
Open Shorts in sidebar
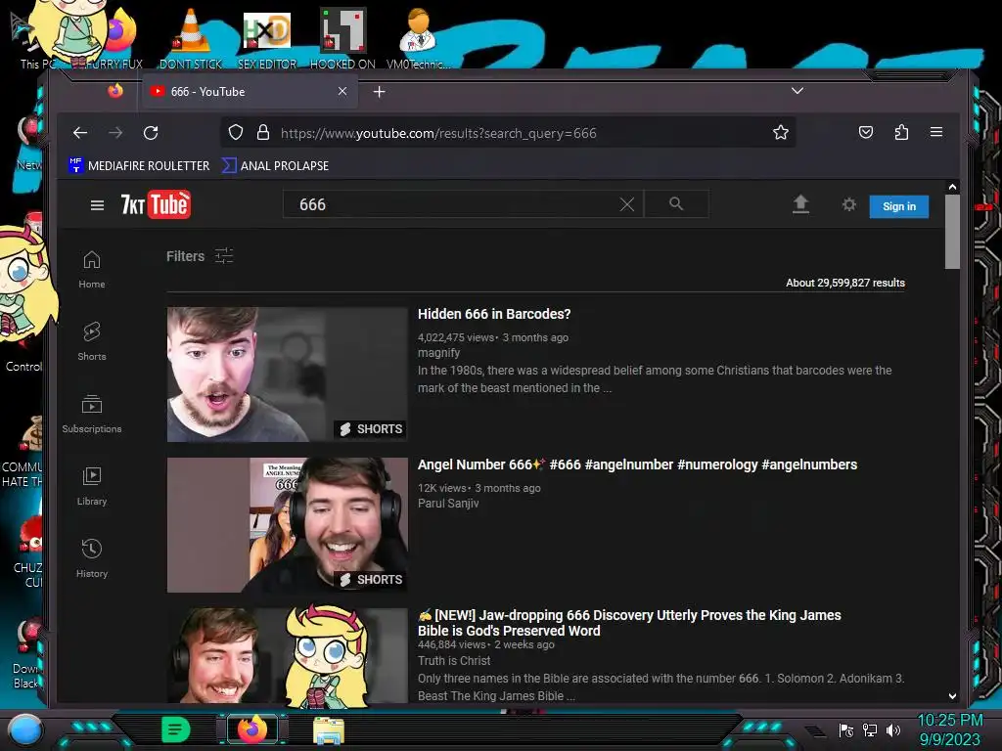pyautogui.click(x=92, y=341)
